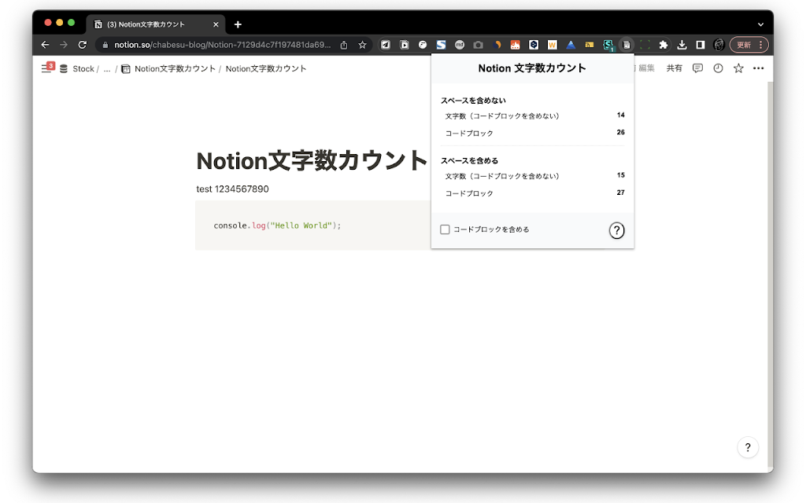The height and width of the screenshot is (503, 806).
Task: Click the 更新 update button
Action: pos(749,45)
